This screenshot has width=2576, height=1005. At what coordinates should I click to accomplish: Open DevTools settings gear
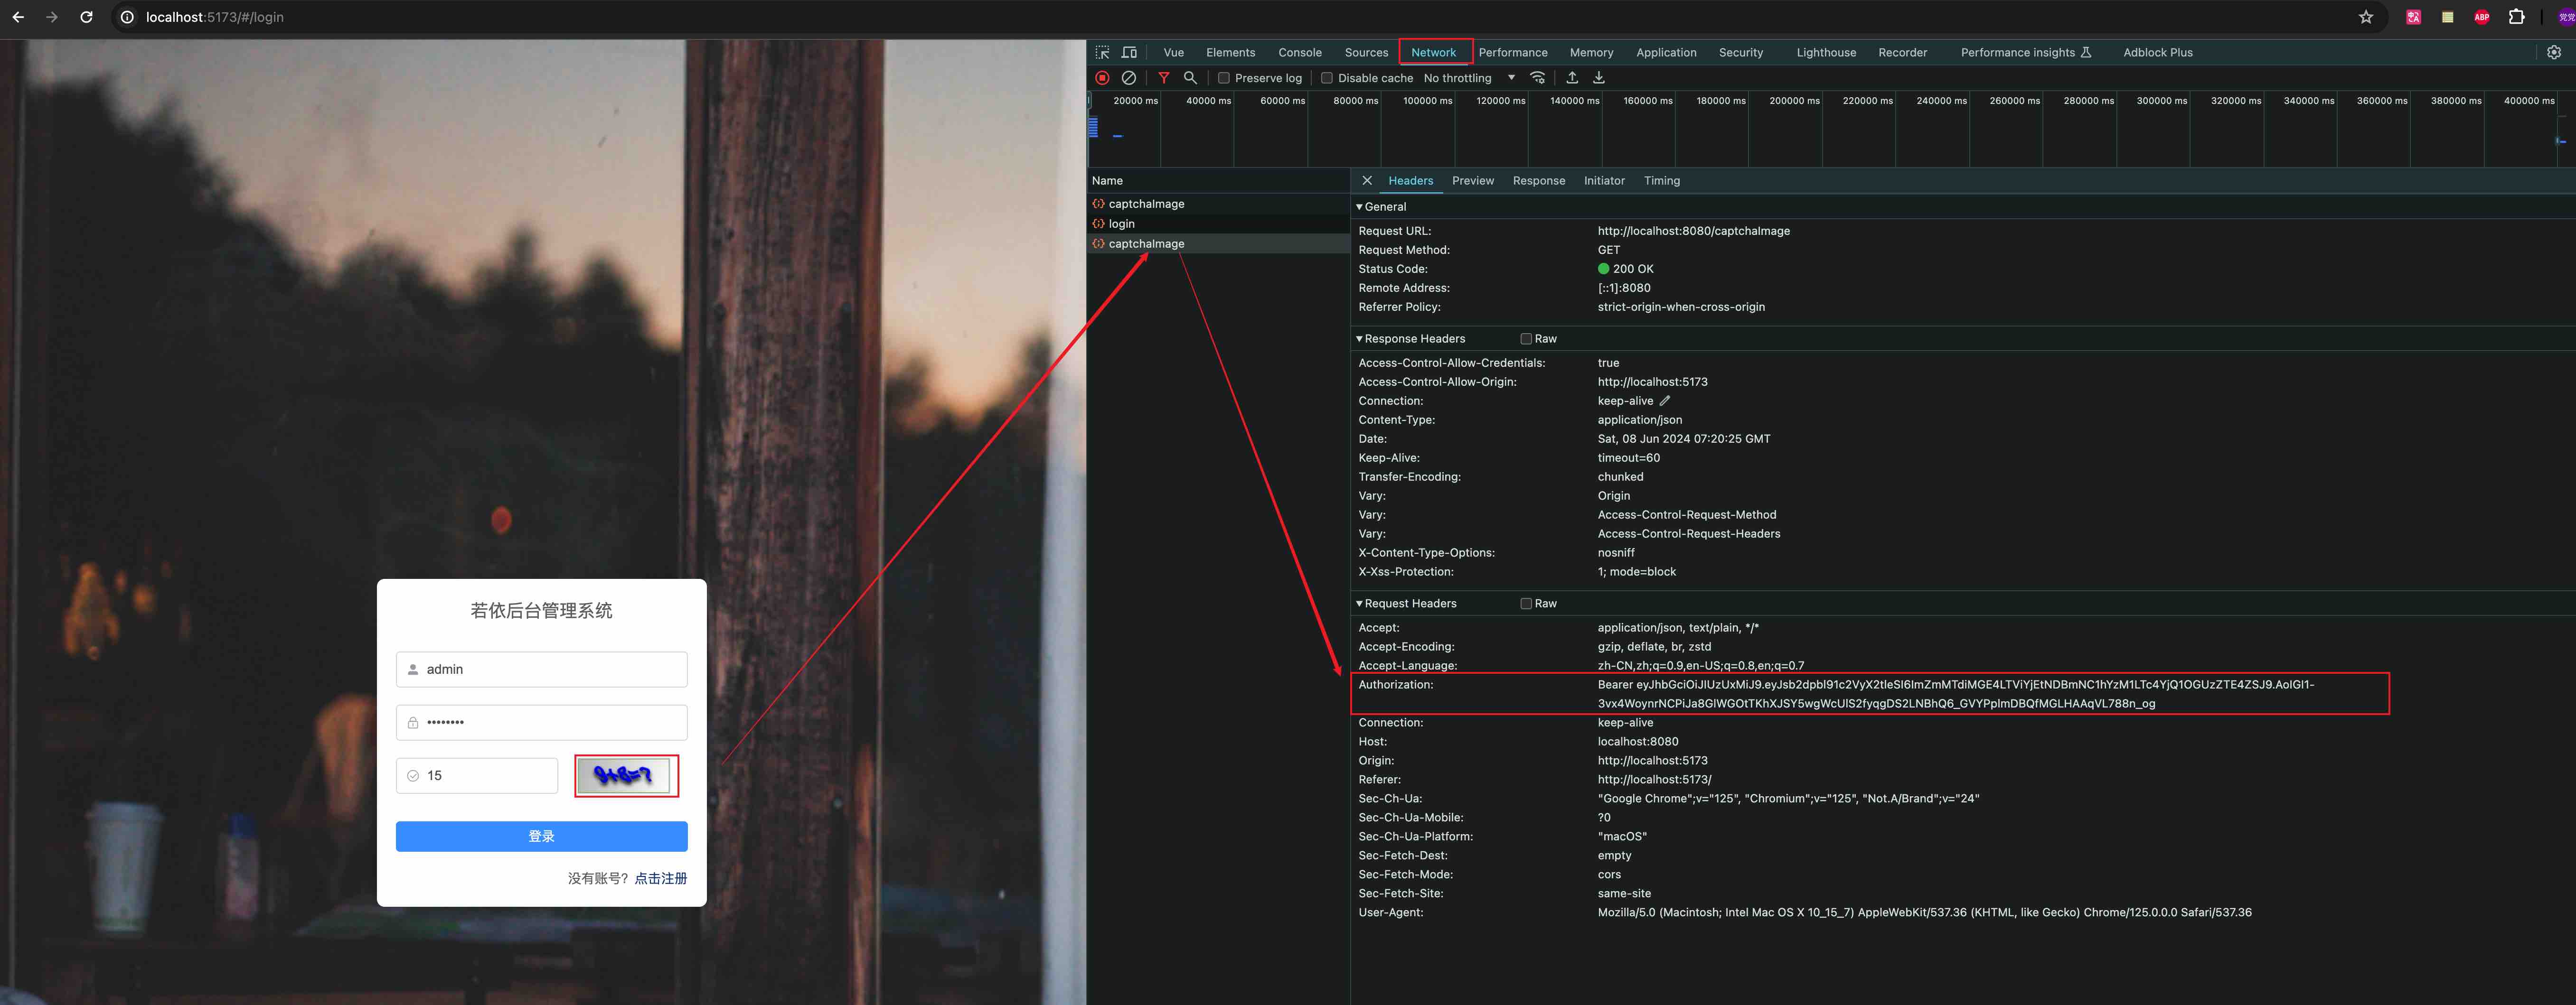[2554, 53]
